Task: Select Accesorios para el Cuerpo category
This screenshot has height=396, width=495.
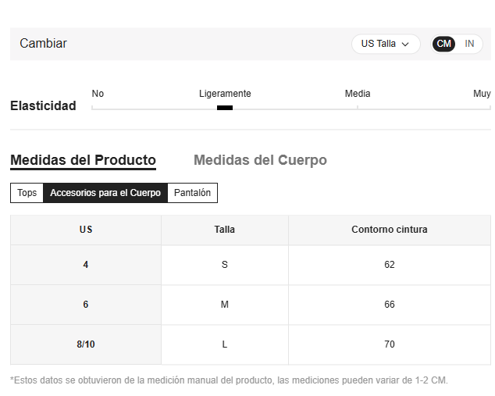Action: 105,193
